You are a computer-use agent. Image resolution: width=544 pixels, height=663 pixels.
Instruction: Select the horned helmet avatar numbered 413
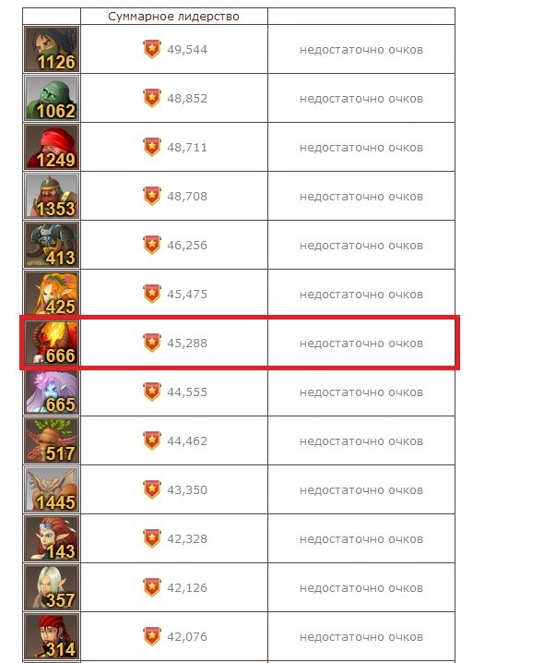pos(52,245)
